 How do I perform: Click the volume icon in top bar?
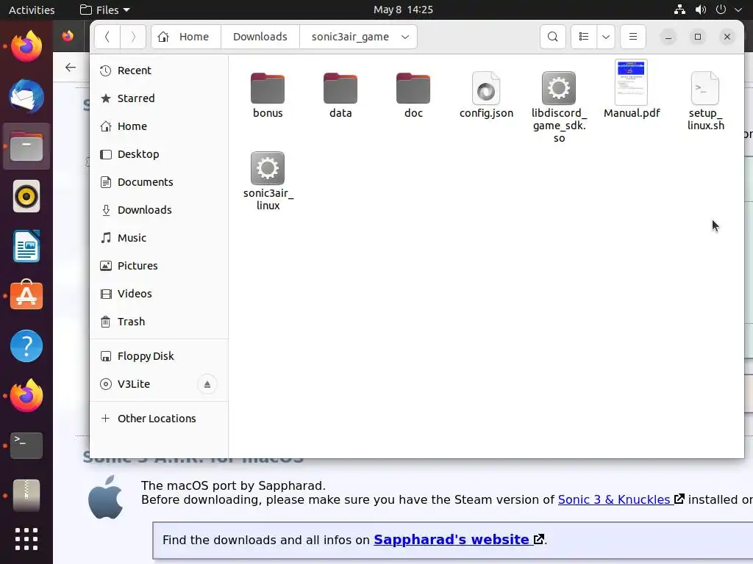click(x=701, y=10)
